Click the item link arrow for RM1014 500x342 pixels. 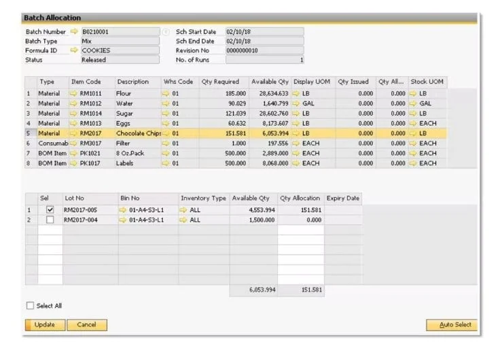click(73, 114)
